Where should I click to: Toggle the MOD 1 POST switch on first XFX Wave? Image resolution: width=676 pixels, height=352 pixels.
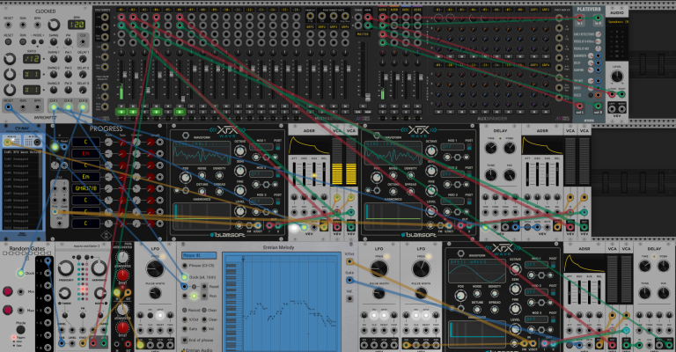[x=277, y=147]
